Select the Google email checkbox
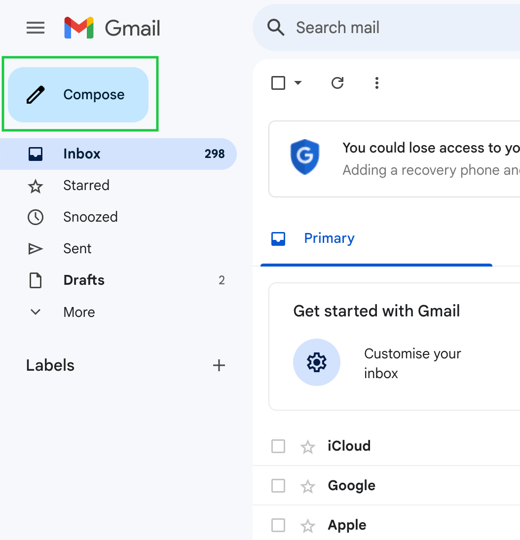Viewport: 520px width, 540px height. (278, 486)
